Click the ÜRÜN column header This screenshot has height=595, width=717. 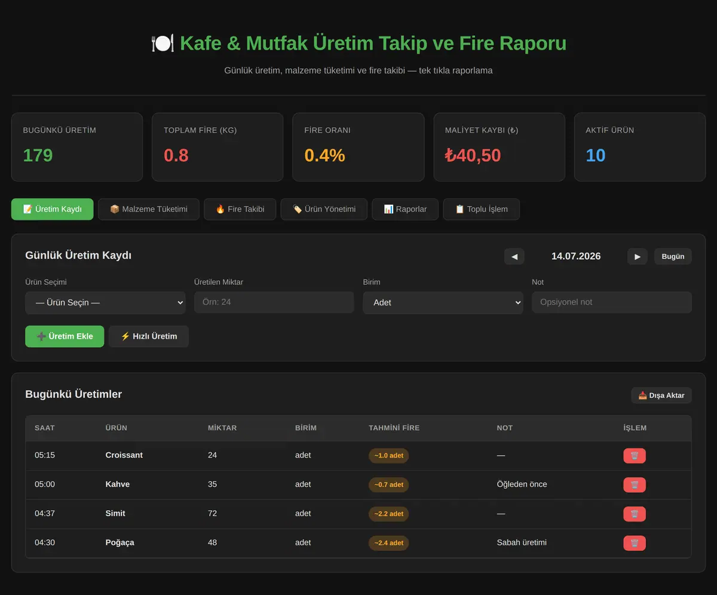[116, 428]
